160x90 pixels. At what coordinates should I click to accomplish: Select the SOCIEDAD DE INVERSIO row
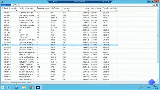[x=60, y=60]
